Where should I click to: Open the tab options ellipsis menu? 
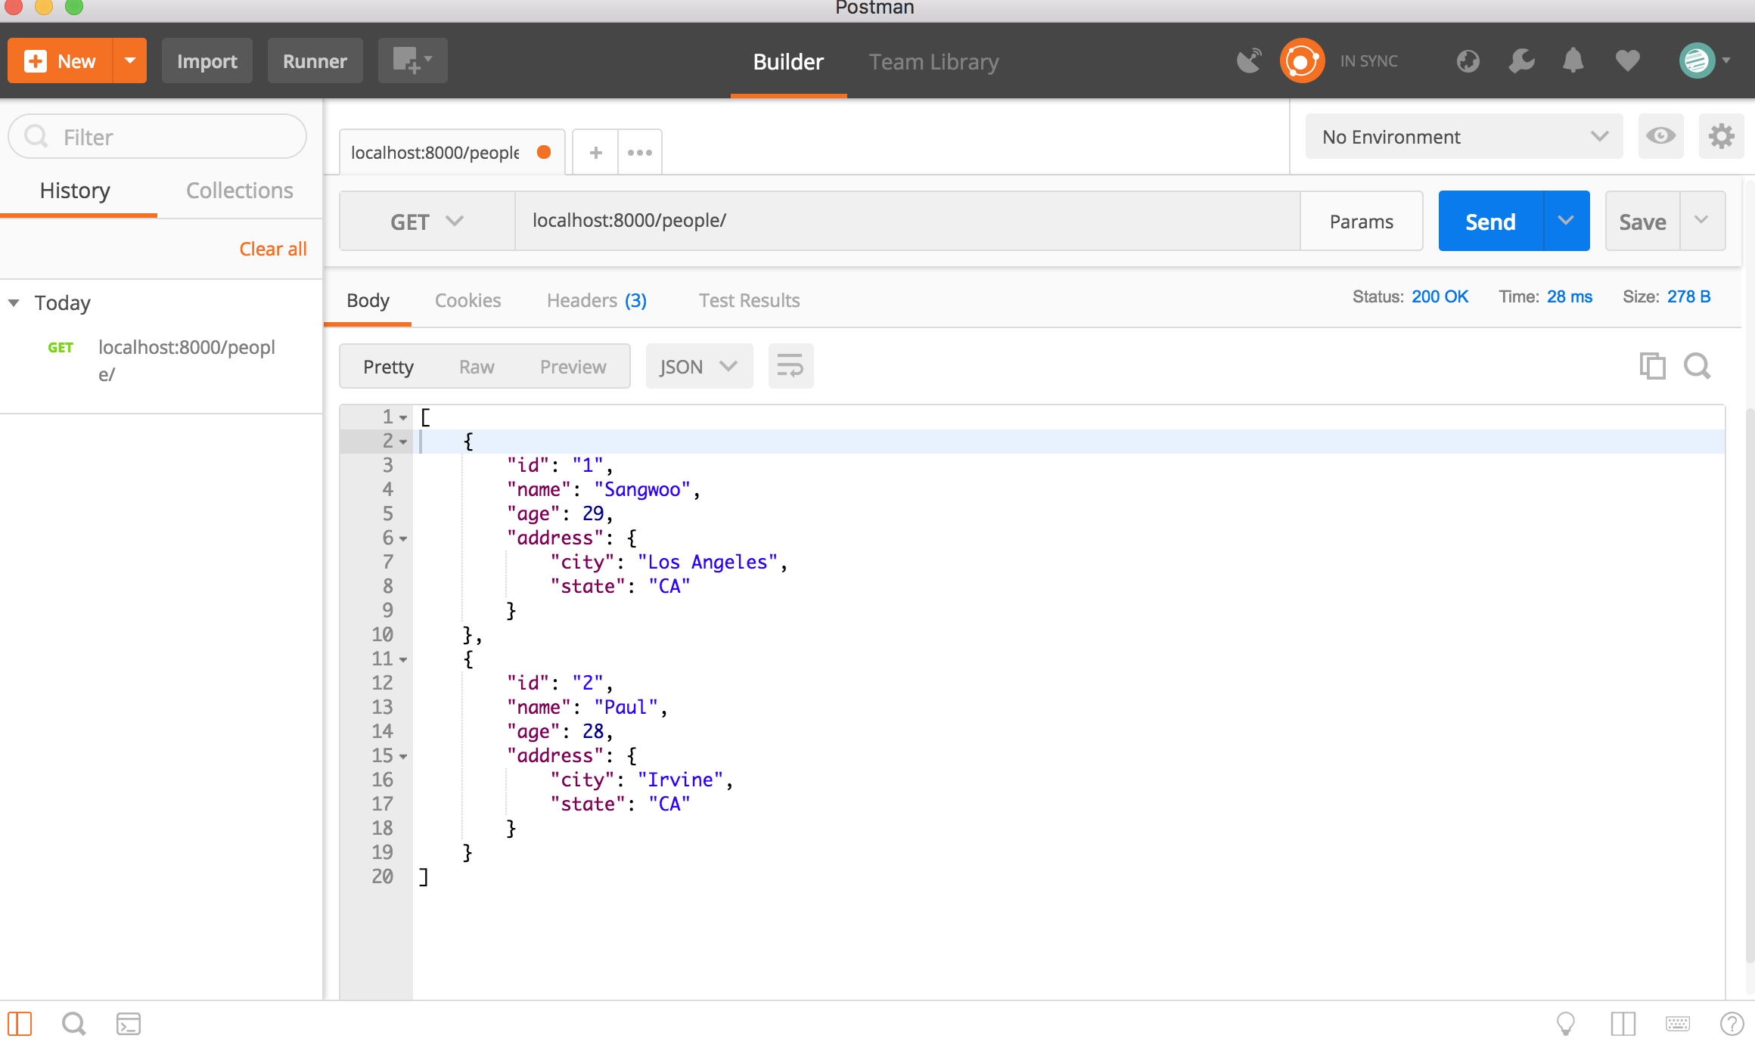pos(640,153)
